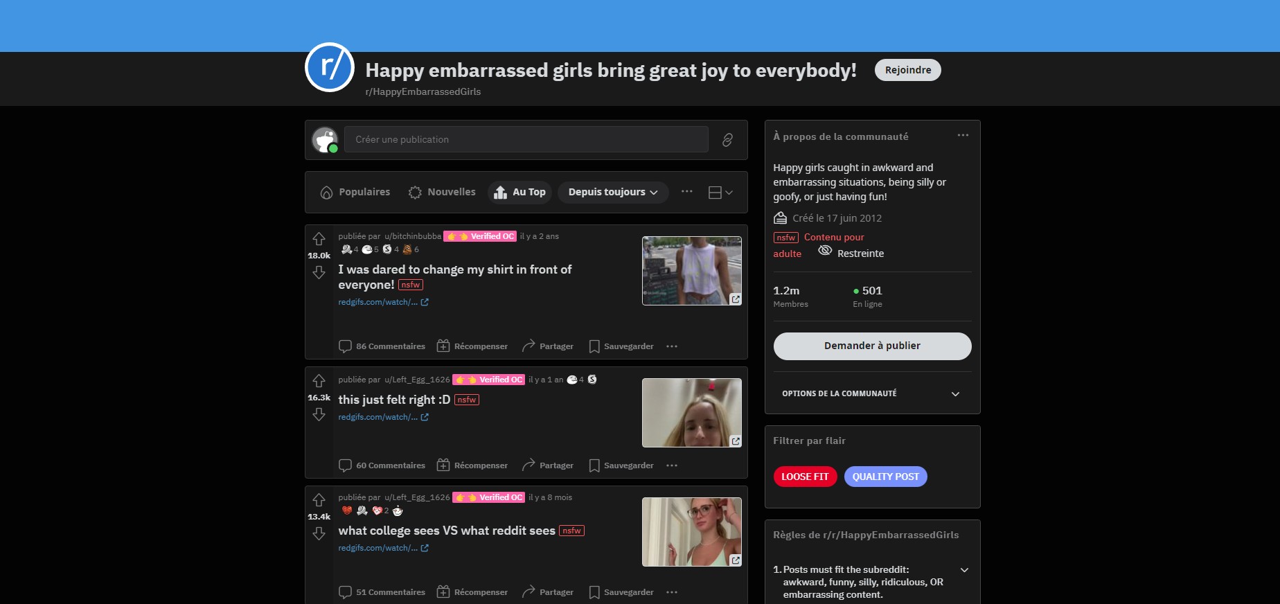The image size is (1280, 604).
Task: Open the Depuis toujours time range dropdown
Action: [612, 193]
